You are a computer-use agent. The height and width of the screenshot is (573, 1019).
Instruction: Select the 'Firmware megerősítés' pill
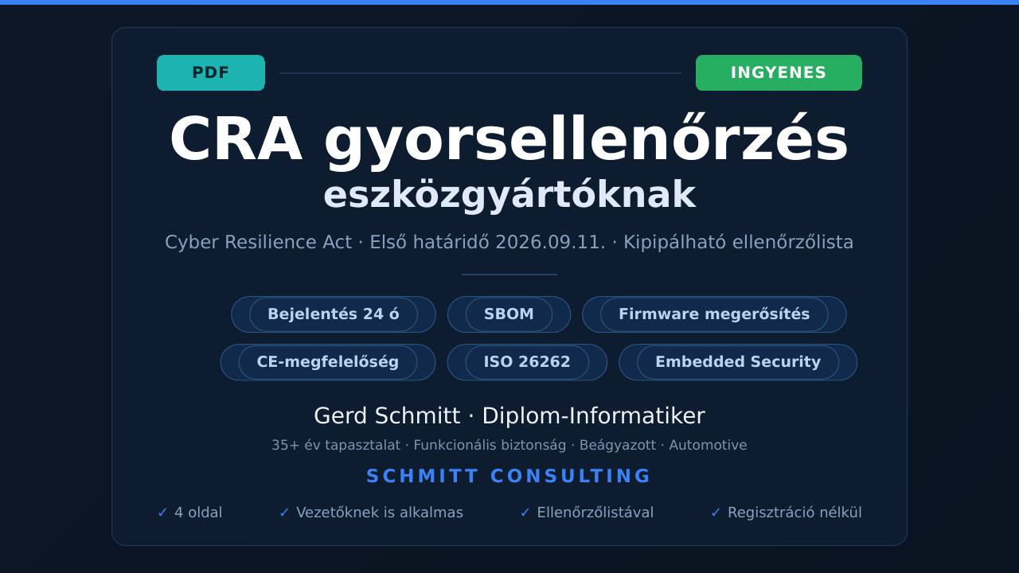point(714,314)
